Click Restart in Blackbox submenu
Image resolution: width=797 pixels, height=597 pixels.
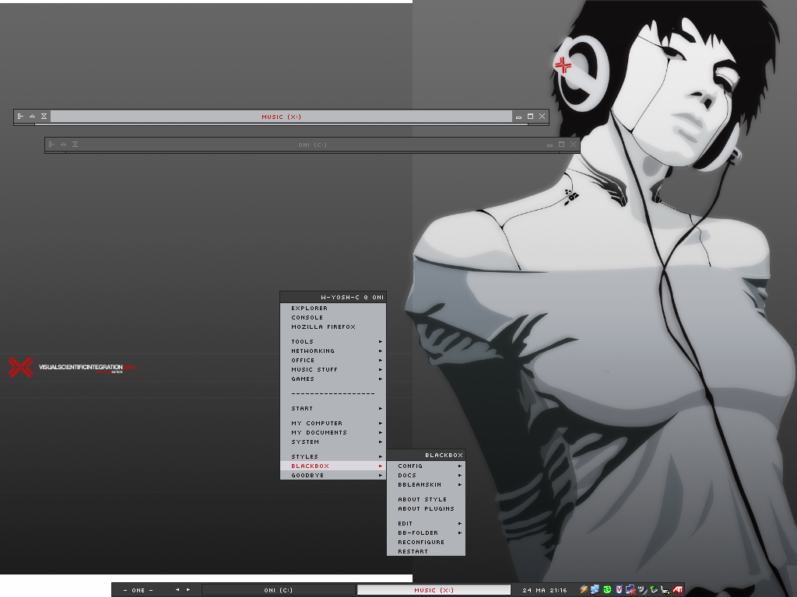tap(426, 551)
